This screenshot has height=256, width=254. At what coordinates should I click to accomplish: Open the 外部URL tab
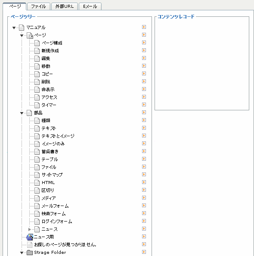click(x=65, y=6)
